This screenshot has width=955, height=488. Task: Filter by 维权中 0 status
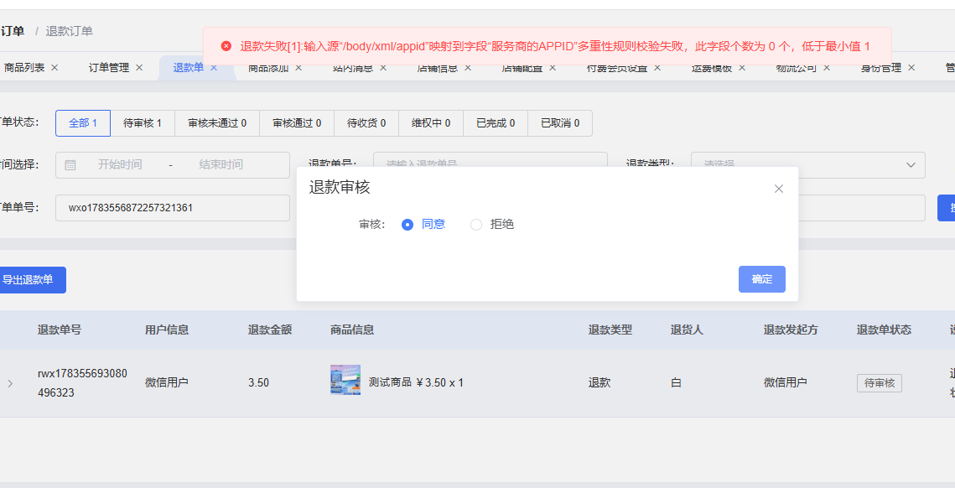pos(431,123)
